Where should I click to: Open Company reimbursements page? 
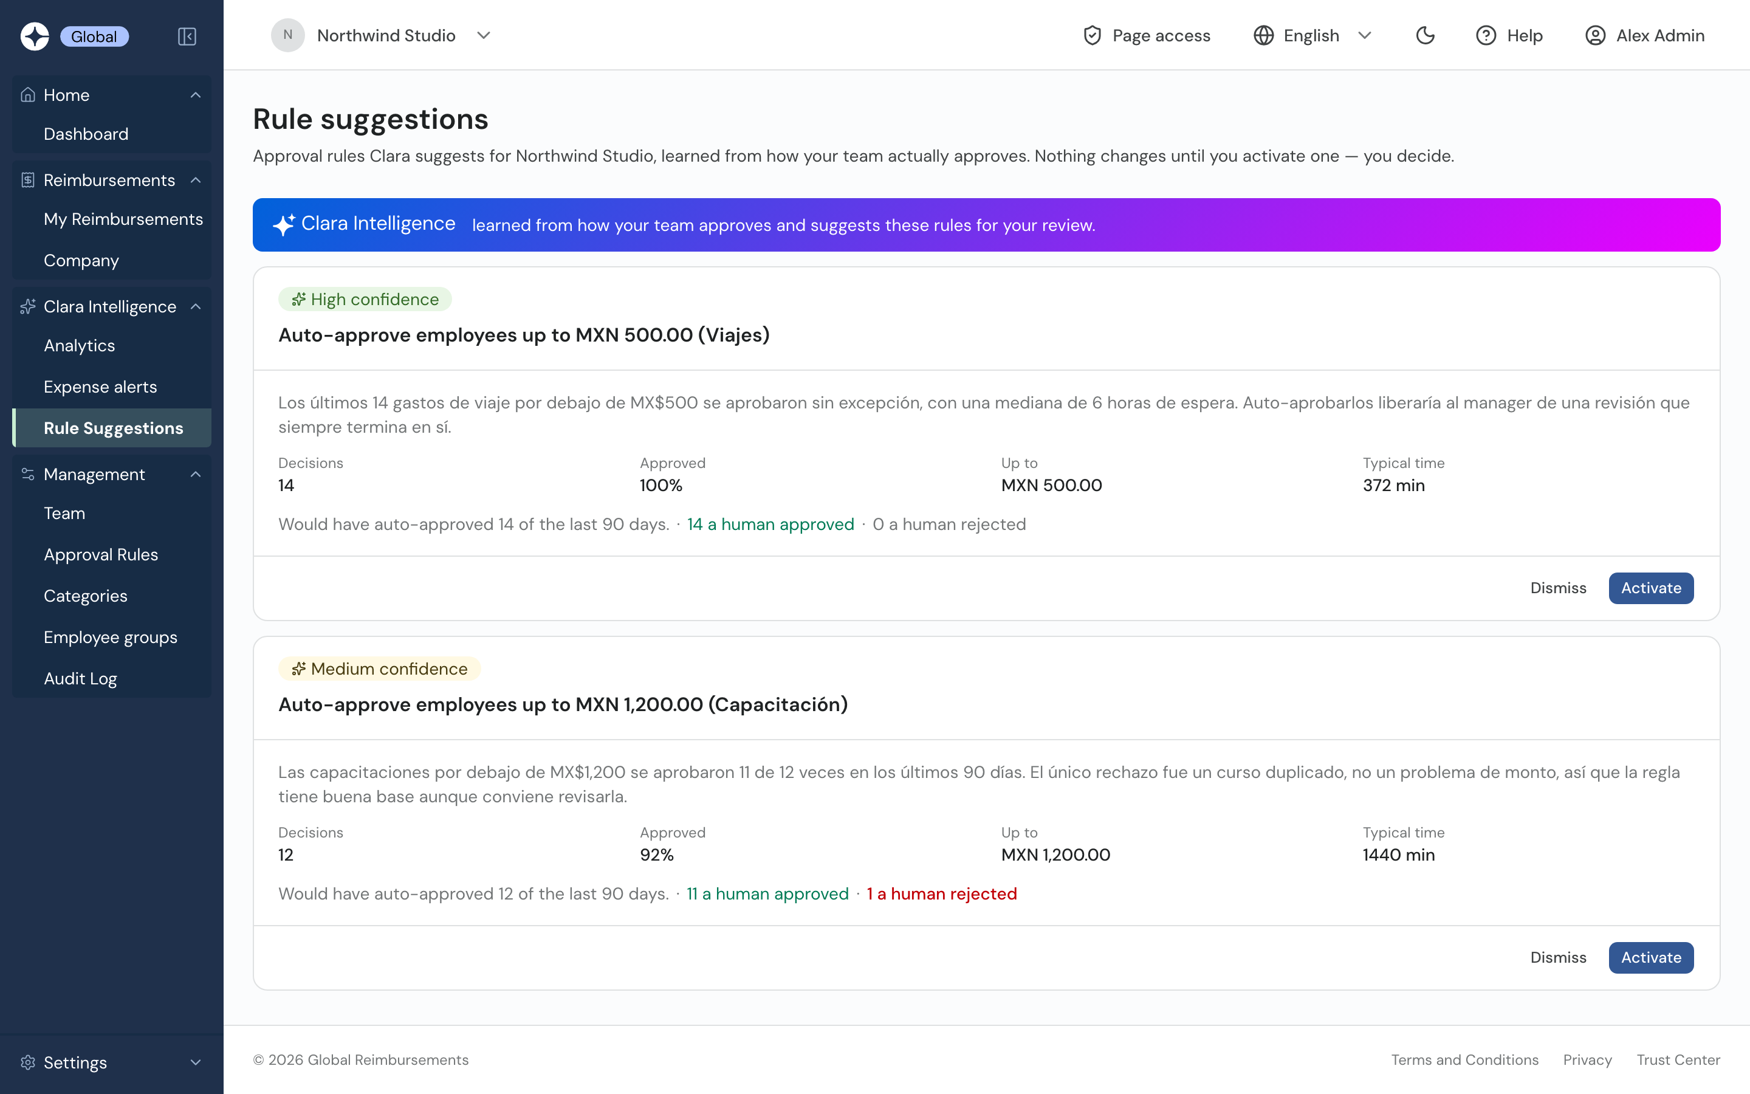click(112, 261)
